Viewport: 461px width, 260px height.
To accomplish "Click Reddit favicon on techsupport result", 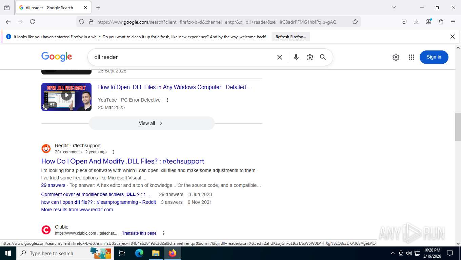I will pyautogui.click(x=46, y=149).
